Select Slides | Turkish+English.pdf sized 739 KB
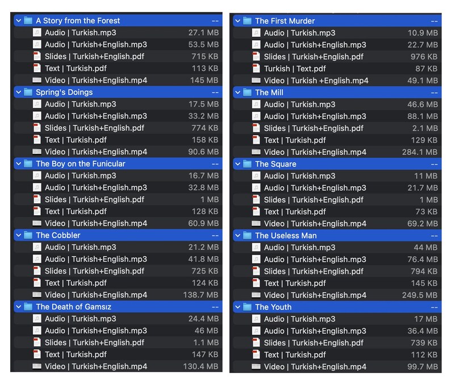451x385 pixels. [x=314, y=343]
